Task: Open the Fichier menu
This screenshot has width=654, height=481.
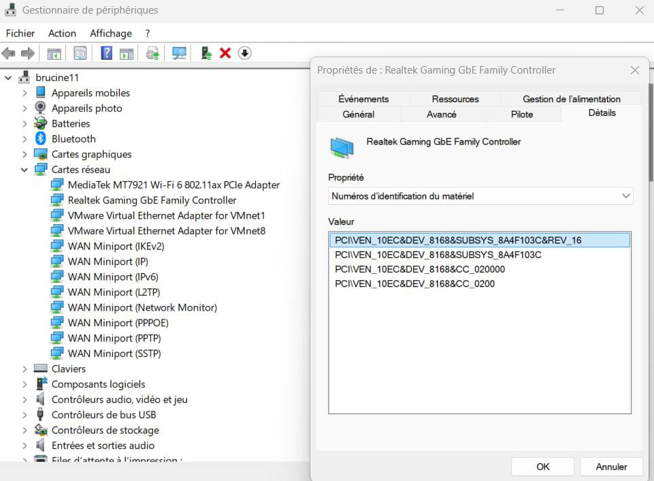Action: coord(20,33)
